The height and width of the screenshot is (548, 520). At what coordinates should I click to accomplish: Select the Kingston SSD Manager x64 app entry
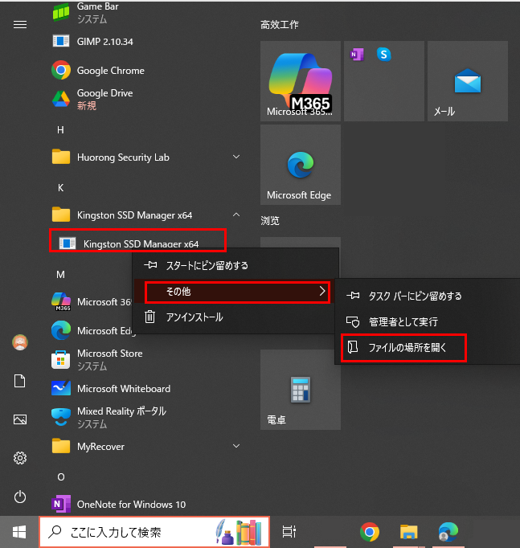[x=137, y=240]
